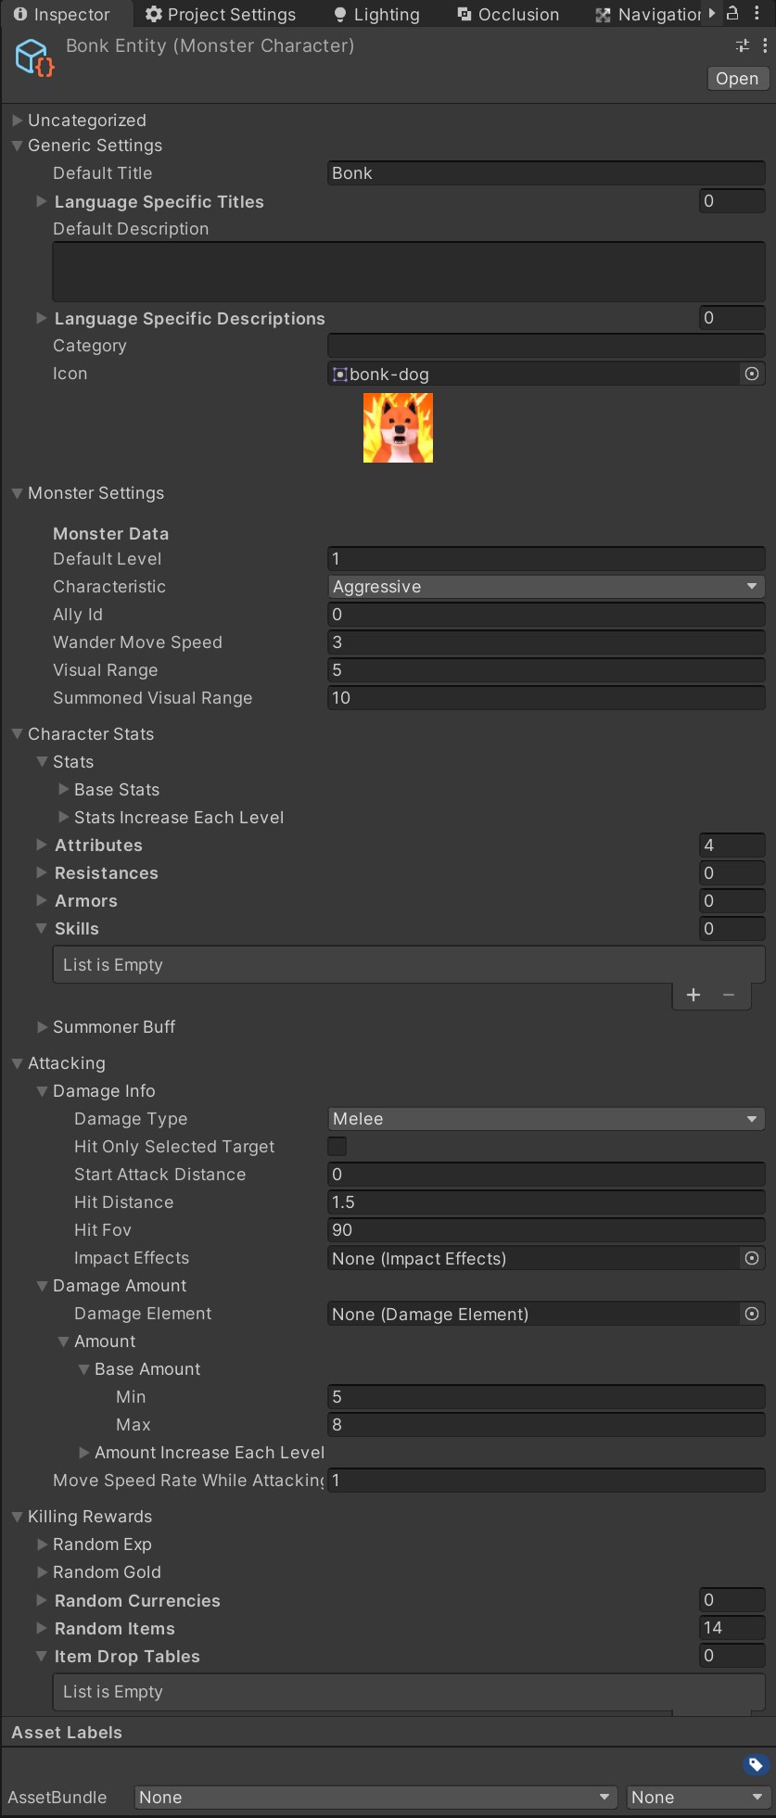Click the Open button to edit the asset

tap(736, 78)
